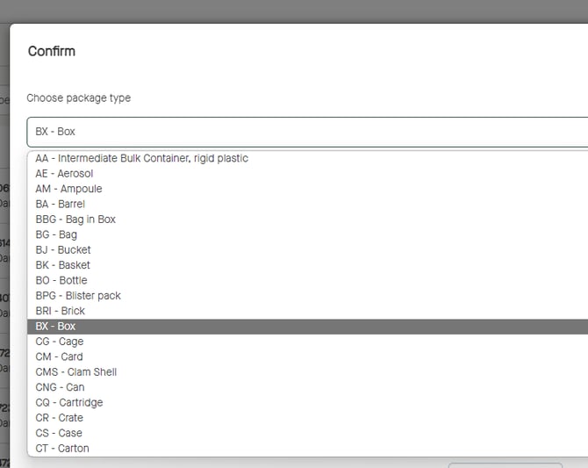This screenshot has height=468, width=588.
Task: Choose CQ - Cartridge entry
Action: 68,402
